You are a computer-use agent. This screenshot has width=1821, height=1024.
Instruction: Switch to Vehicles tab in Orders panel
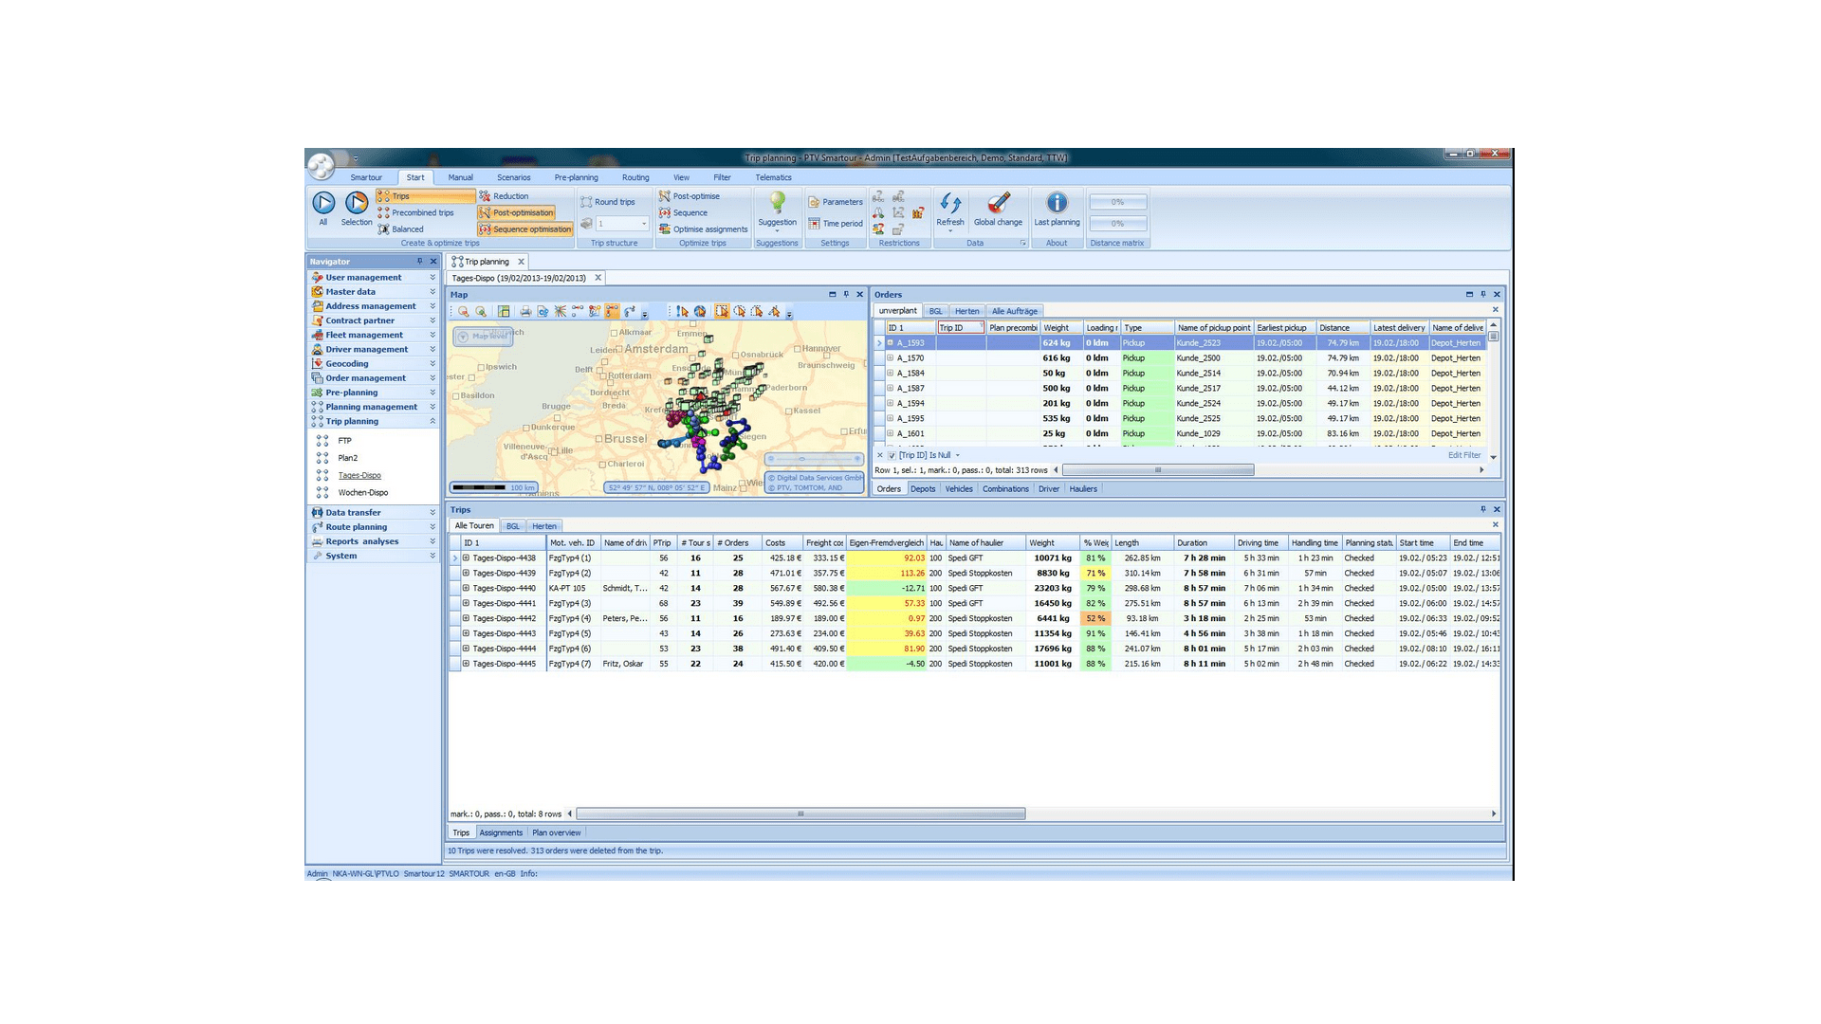[958, 489]
